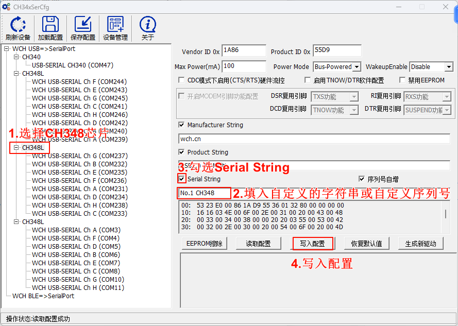Uncheck the Manufacturer String checkbox

pos(181,125)
